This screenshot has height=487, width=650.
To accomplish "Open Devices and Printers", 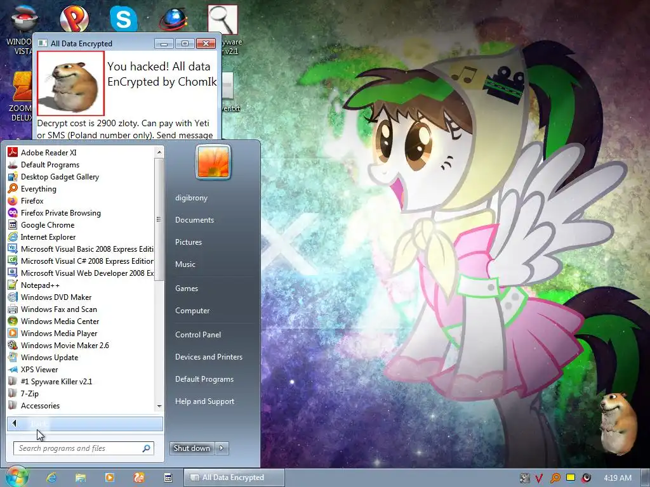I will coord(208,356).
